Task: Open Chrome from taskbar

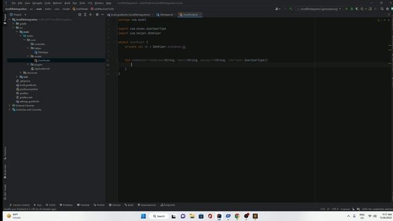Action: (x=237, y=216)
